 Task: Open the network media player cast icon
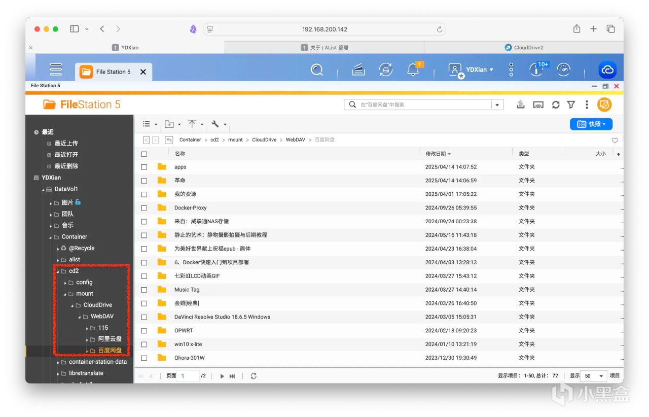[x=538, y=105]
